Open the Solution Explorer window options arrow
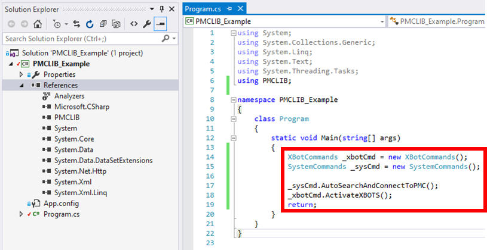Screen dimensions: 487x250 [x=152, y=9]
